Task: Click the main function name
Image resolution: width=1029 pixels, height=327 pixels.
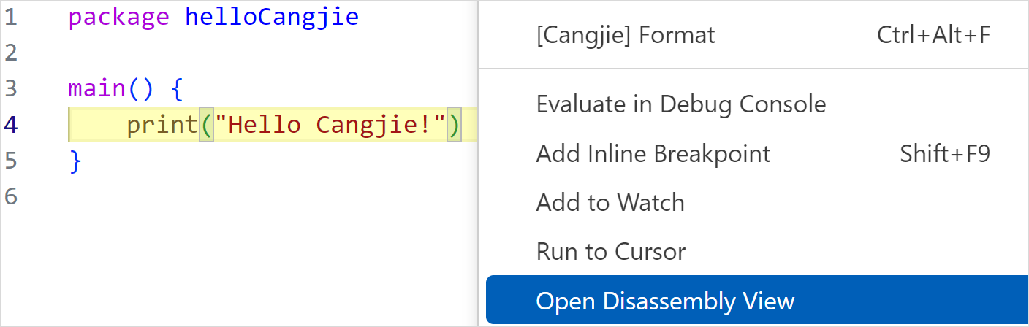Action: point(96,89)
